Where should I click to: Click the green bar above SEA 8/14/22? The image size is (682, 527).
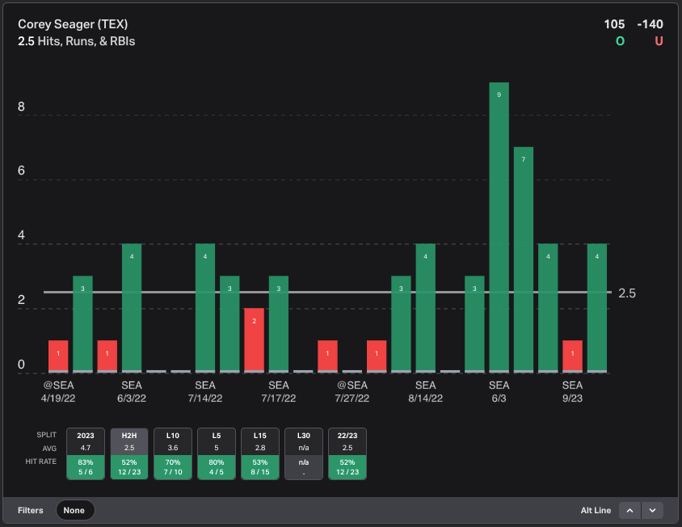425,308
